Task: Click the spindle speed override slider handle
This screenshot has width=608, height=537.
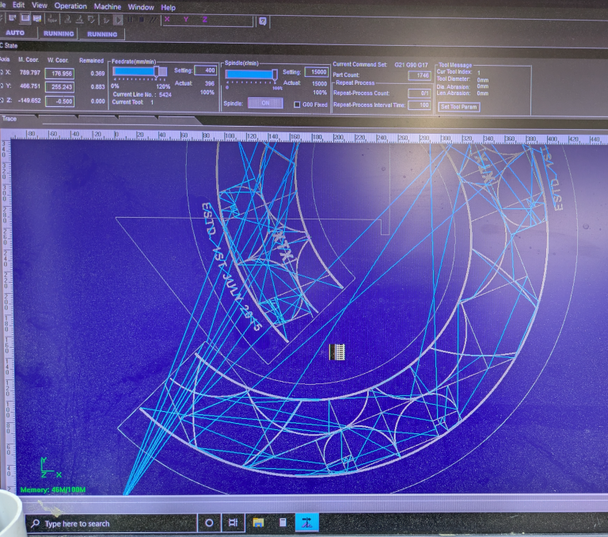Action: pyautogui.click(x=275, y=74)
